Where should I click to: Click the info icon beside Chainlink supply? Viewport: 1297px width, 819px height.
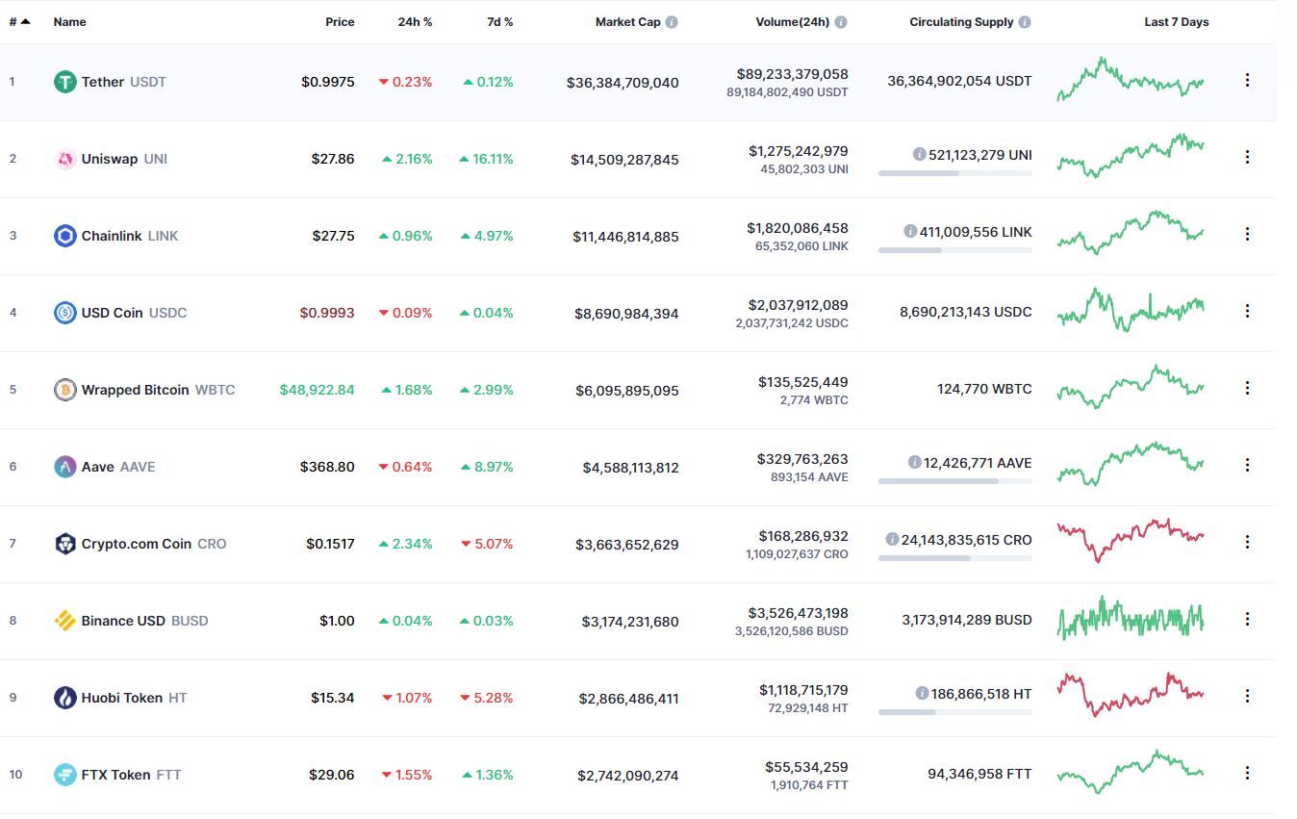tap(910, 231)
